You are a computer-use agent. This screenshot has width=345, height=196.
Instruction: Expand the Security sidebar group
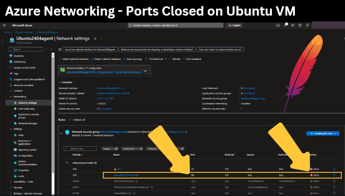click(x=11, y=187)
